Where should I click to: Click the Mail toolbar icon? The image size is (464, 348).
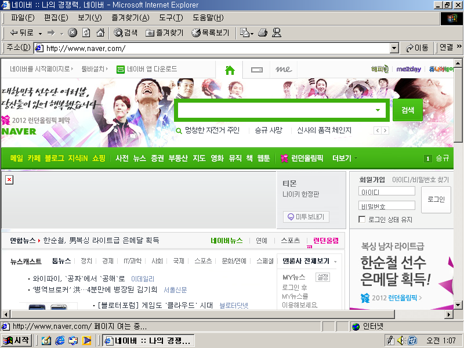[244, 32]
